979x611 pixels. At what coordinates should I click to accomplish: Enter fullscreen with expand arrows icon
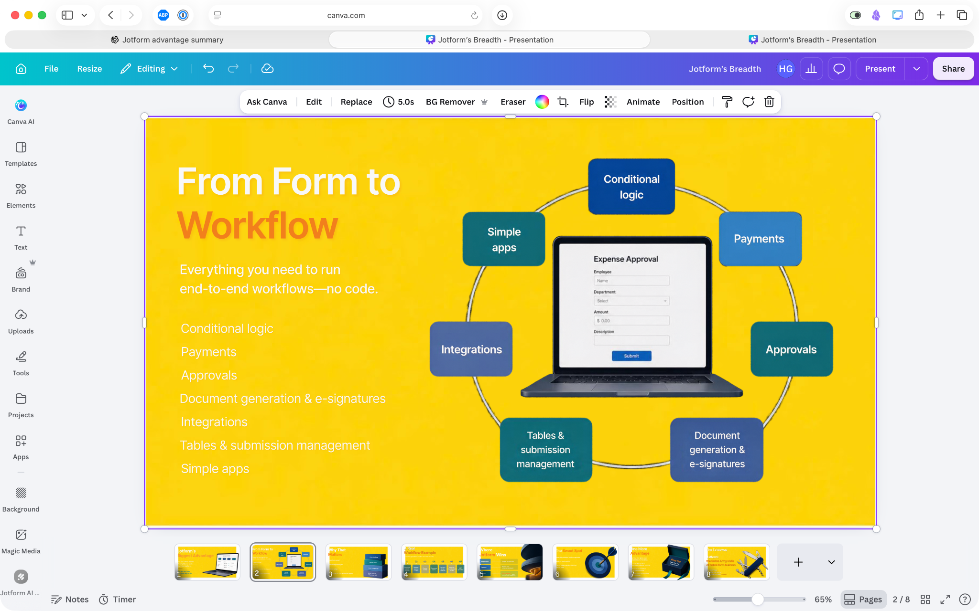click(945, 600)
